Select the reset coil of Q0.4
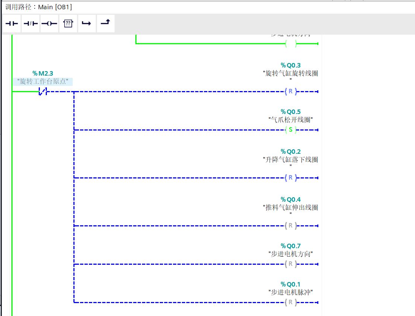 point(291,226)
